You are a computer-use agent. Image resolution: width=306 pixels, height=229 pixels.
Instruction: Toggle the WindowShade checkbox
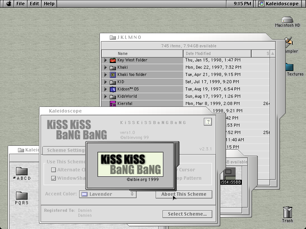click(54, 178)
